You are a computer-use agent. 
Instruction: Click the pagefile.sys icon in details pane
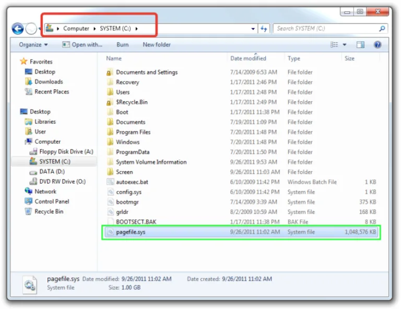30,284
